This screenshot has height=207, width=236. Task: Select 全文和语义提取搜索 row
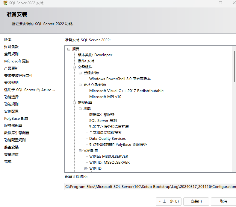pos(105,133)
